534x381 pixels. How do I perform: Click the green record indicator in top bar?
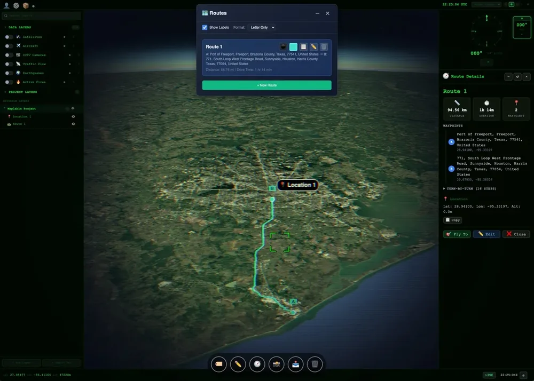[x=512, y=4]
